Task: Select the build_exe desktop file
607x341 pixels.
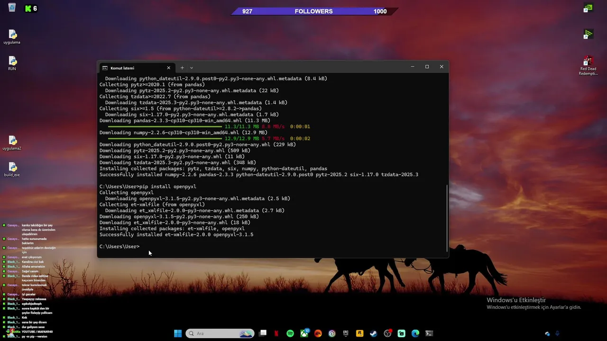Action: pos(12,169)
